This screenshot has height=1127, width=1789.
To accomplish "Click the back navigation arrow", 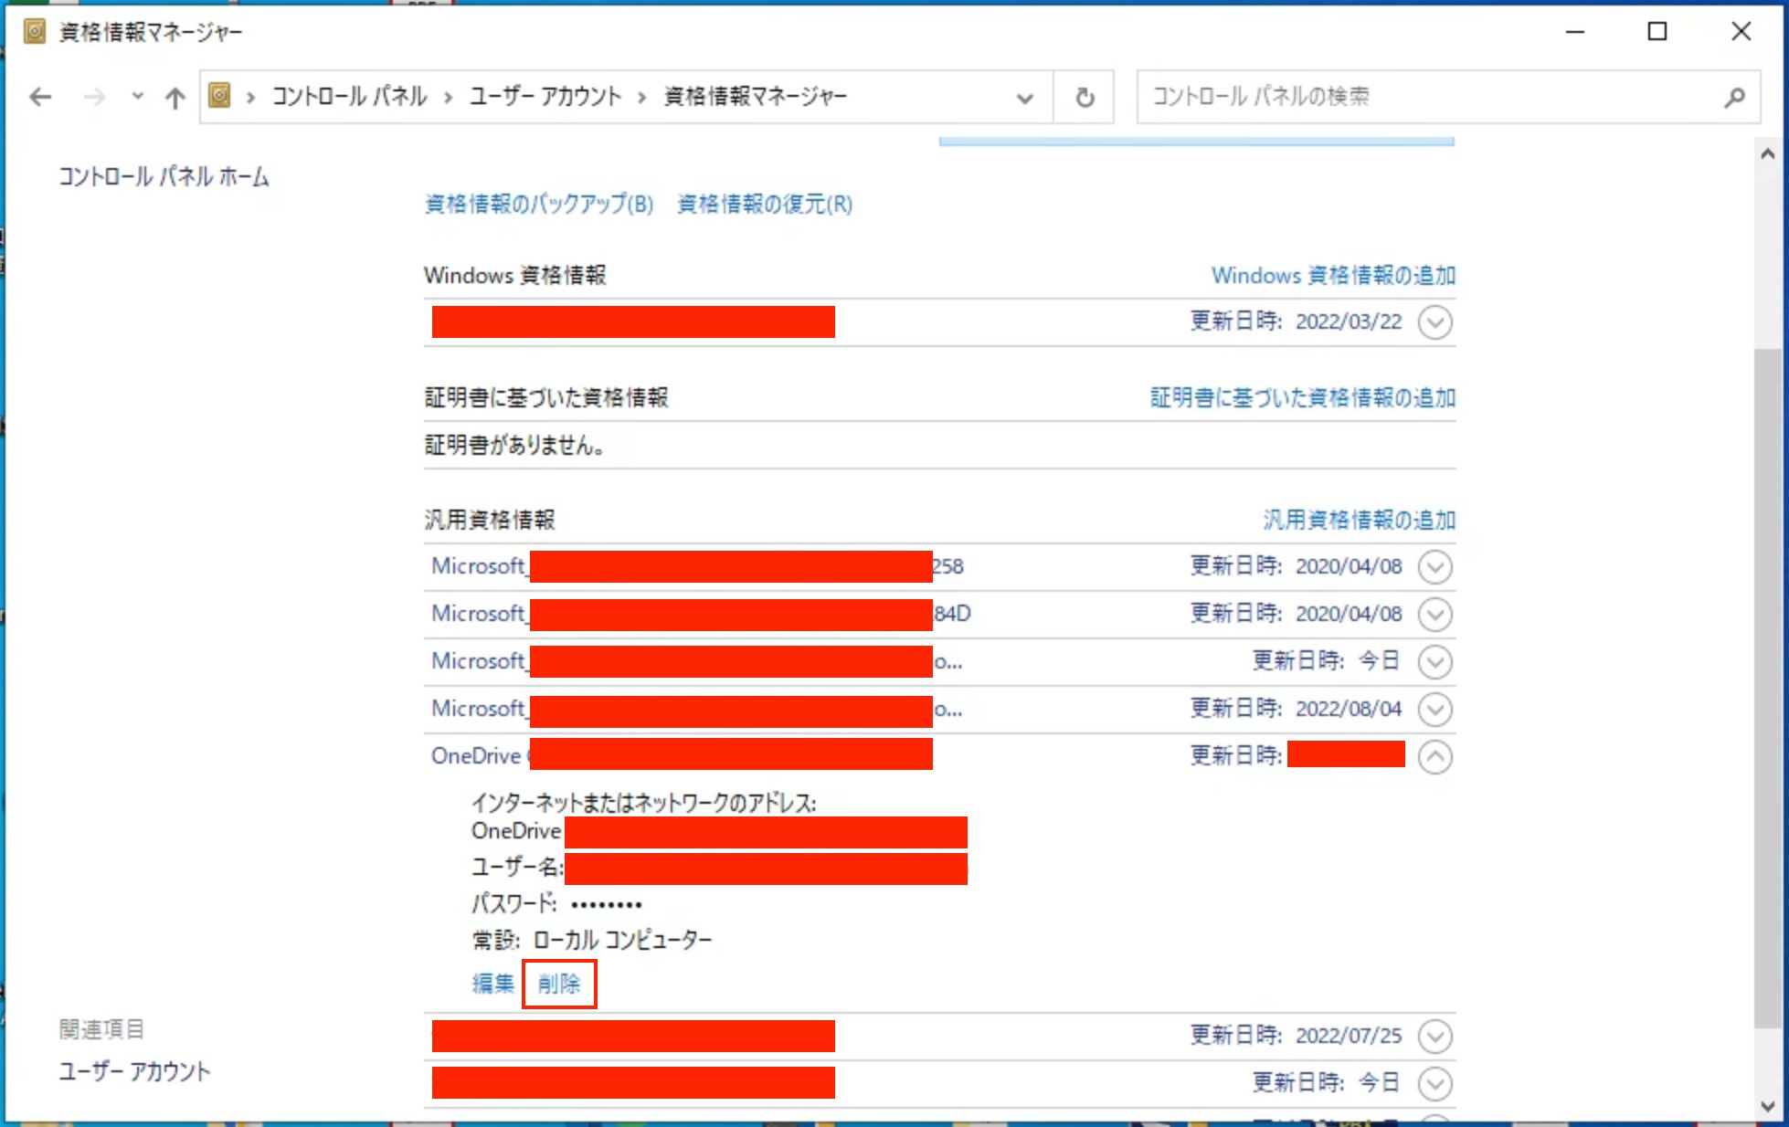I will click(x=40, y=97).
